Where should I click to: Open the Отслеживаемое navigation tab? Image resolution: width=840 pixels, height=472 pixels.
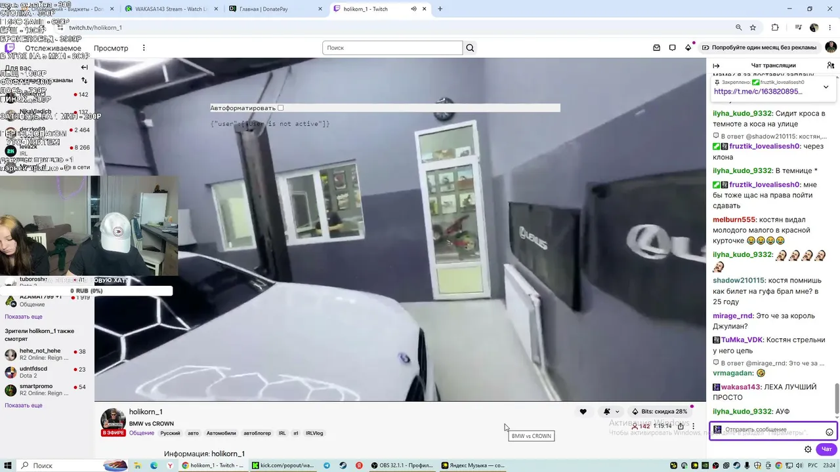pyautogui.click(x=53, y=48)
